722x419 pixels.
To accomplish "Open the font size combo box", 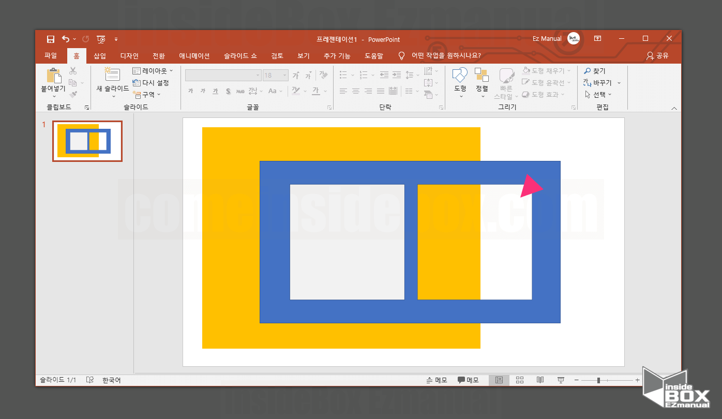I will (x=276, y=76).
